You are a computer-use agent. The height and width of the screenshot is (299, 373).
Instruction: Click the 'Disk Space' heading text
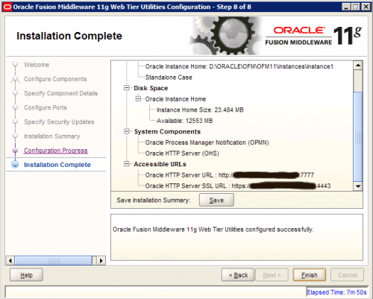(151, 88)
